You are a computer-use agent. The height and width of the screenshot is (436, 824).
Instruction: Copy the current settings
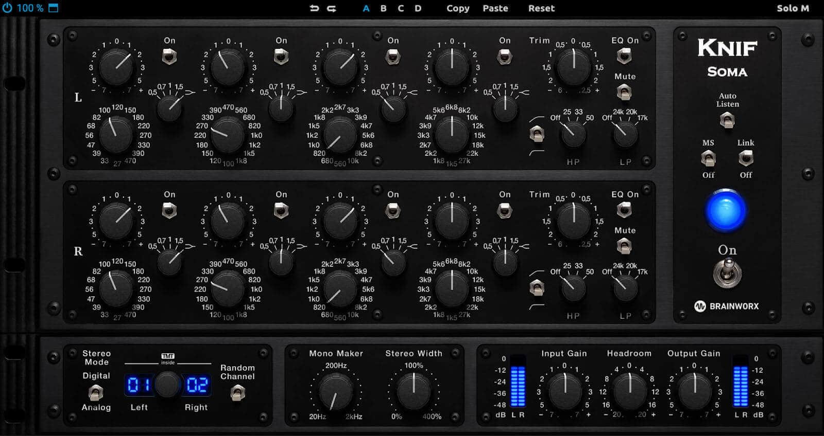click(458, 8)
